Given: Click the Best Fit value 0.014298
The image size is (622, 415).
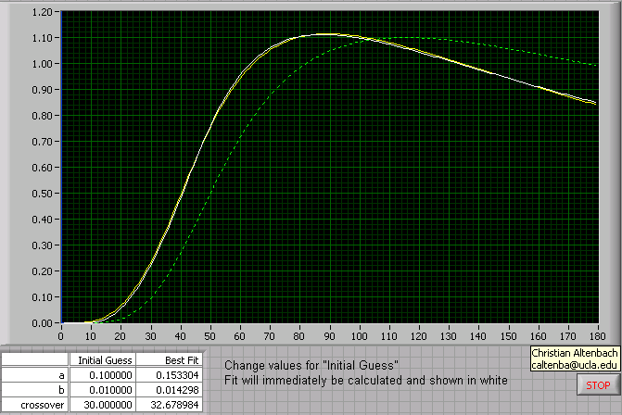Looking at the screenshot, I should (x=170, y=390).
